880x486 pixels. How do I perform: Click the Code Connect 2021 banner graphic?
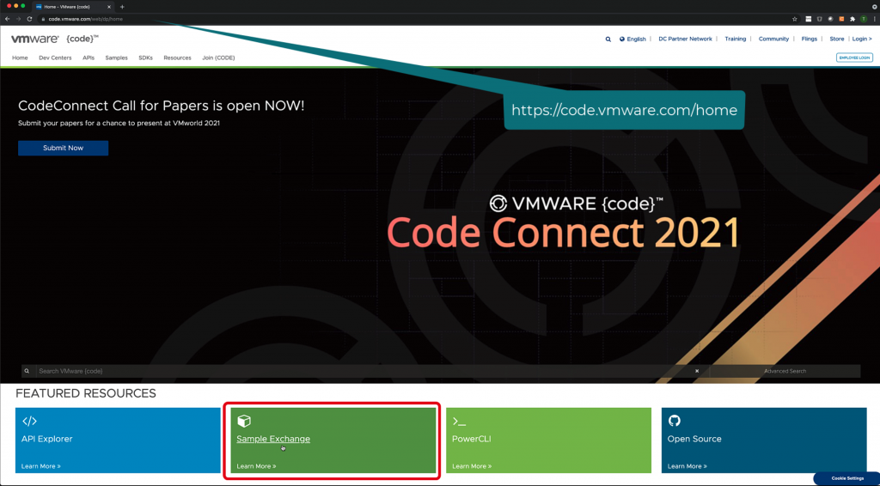click(x=563, y=223)
